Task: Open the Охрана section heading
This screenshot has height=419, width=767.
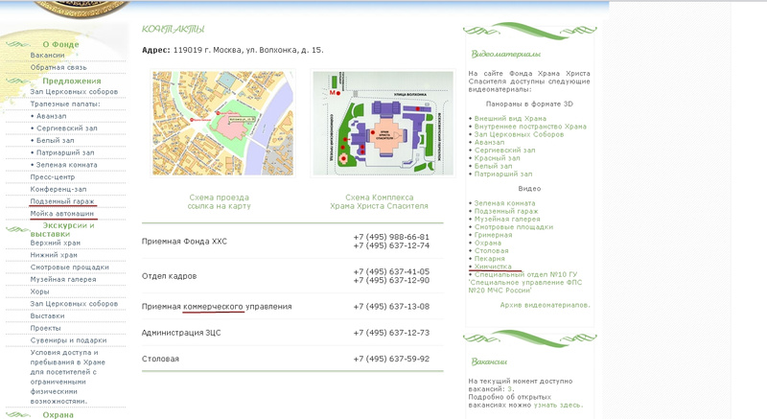Action: (x=58, y=414)
